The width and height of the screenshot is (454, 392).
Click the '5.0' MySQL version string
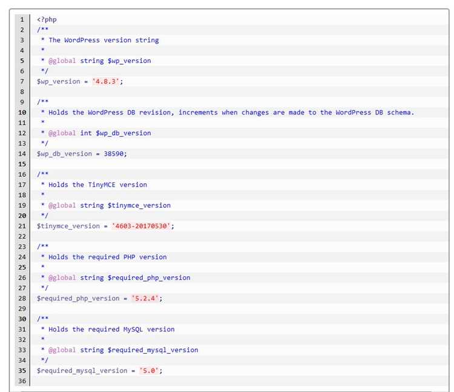coord(149,371)
